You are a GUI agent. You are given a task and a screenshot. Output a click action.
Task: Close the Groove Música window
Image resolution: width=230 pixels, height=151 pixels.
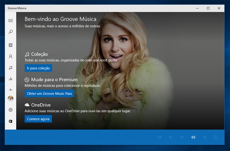click(x=219, y=8)
